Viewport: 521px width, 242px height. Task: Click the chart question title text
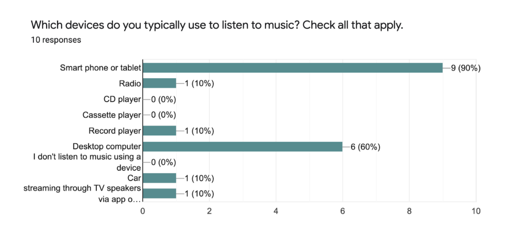click(x=217, y=25)
